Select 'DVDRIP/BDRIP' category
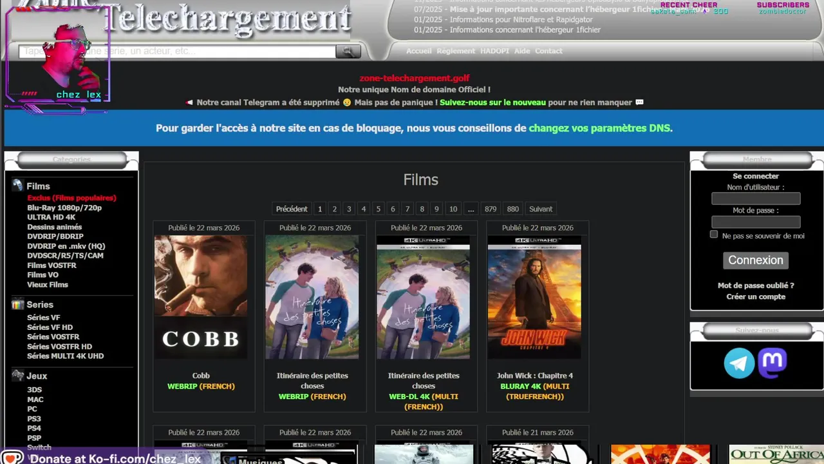Viewport: 824px width, 464px height. tap(55, 237)
